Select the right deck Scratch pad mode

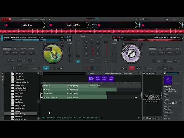coord(169,49)
